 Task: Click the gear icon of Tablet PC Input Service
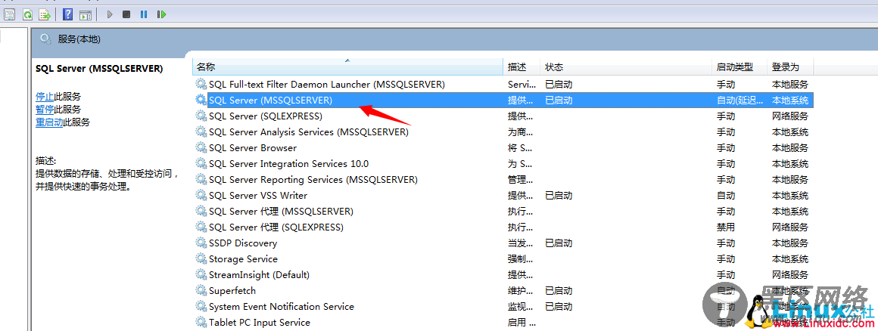[201, 322]
